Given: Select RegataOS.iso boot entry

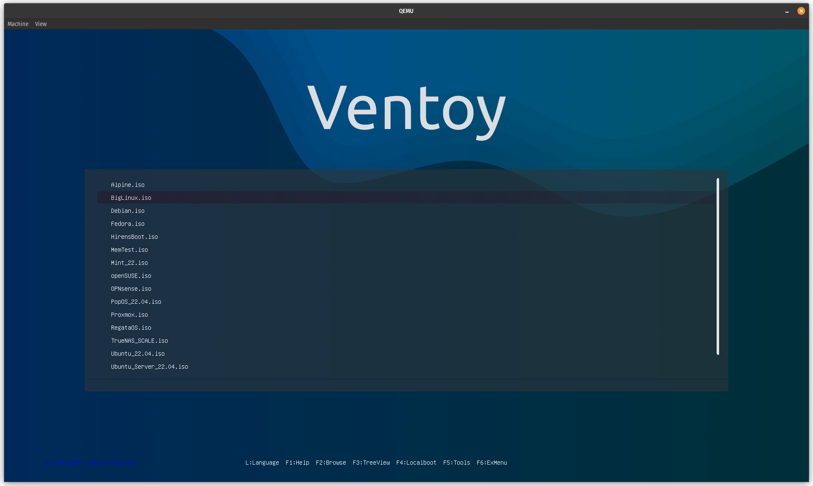Looking at the screenshot, I should [406, 328].
